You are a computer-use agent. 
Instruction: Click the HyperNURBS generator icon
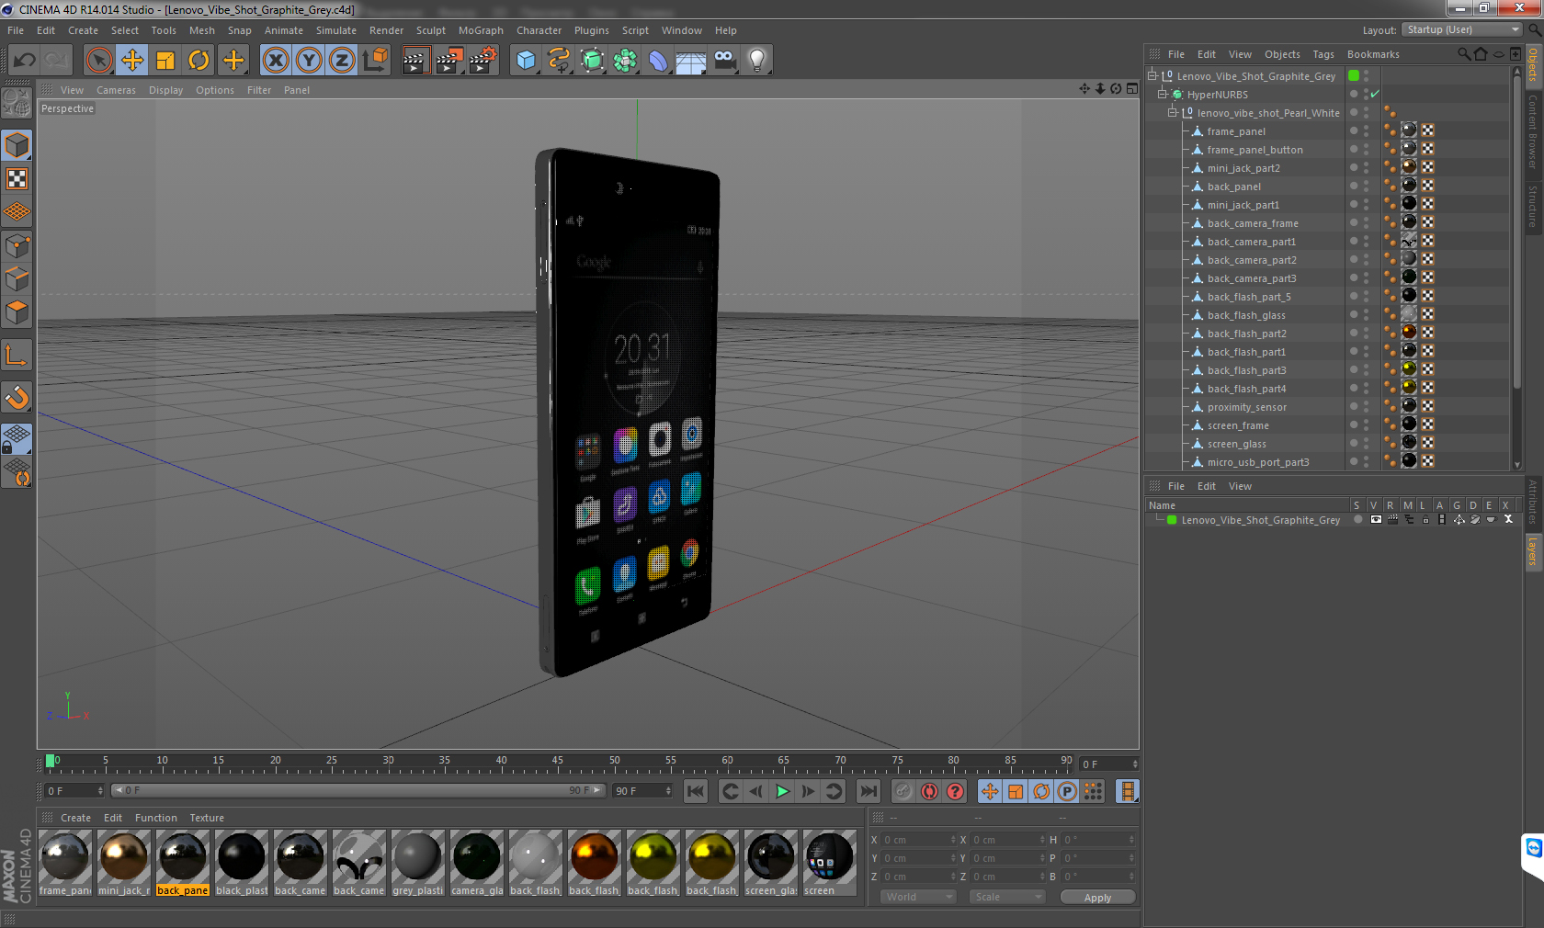(x=592, y=61)
